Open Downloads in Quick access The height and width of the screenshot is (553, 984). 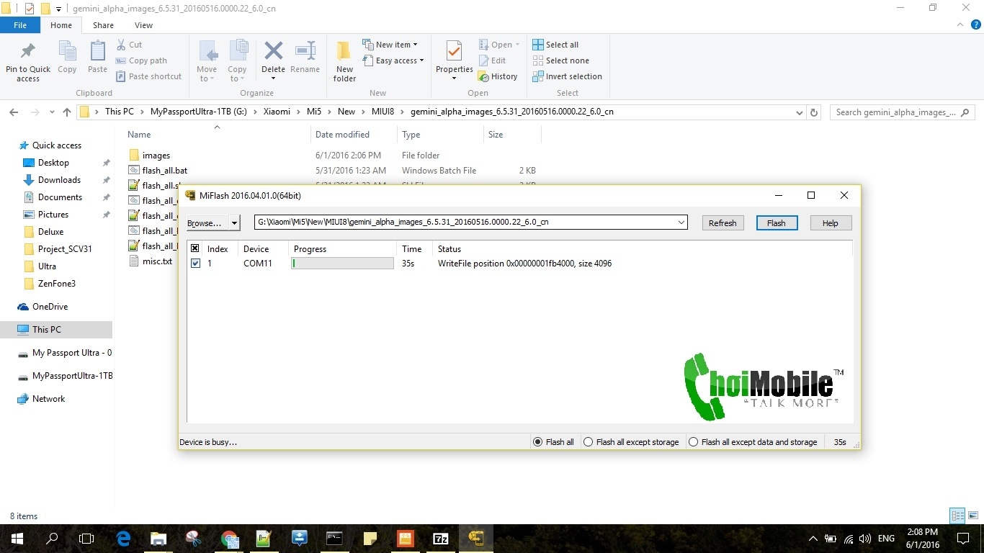click(x=59, y=180)
